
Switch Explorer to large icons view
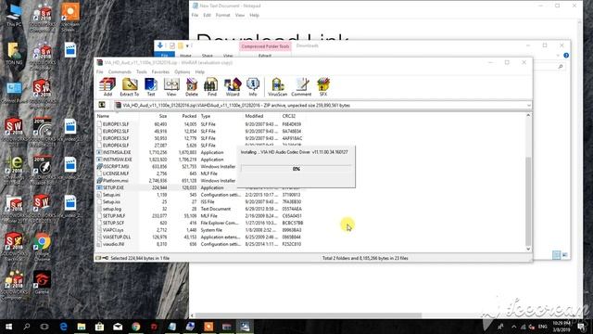(x=564, y=255)
